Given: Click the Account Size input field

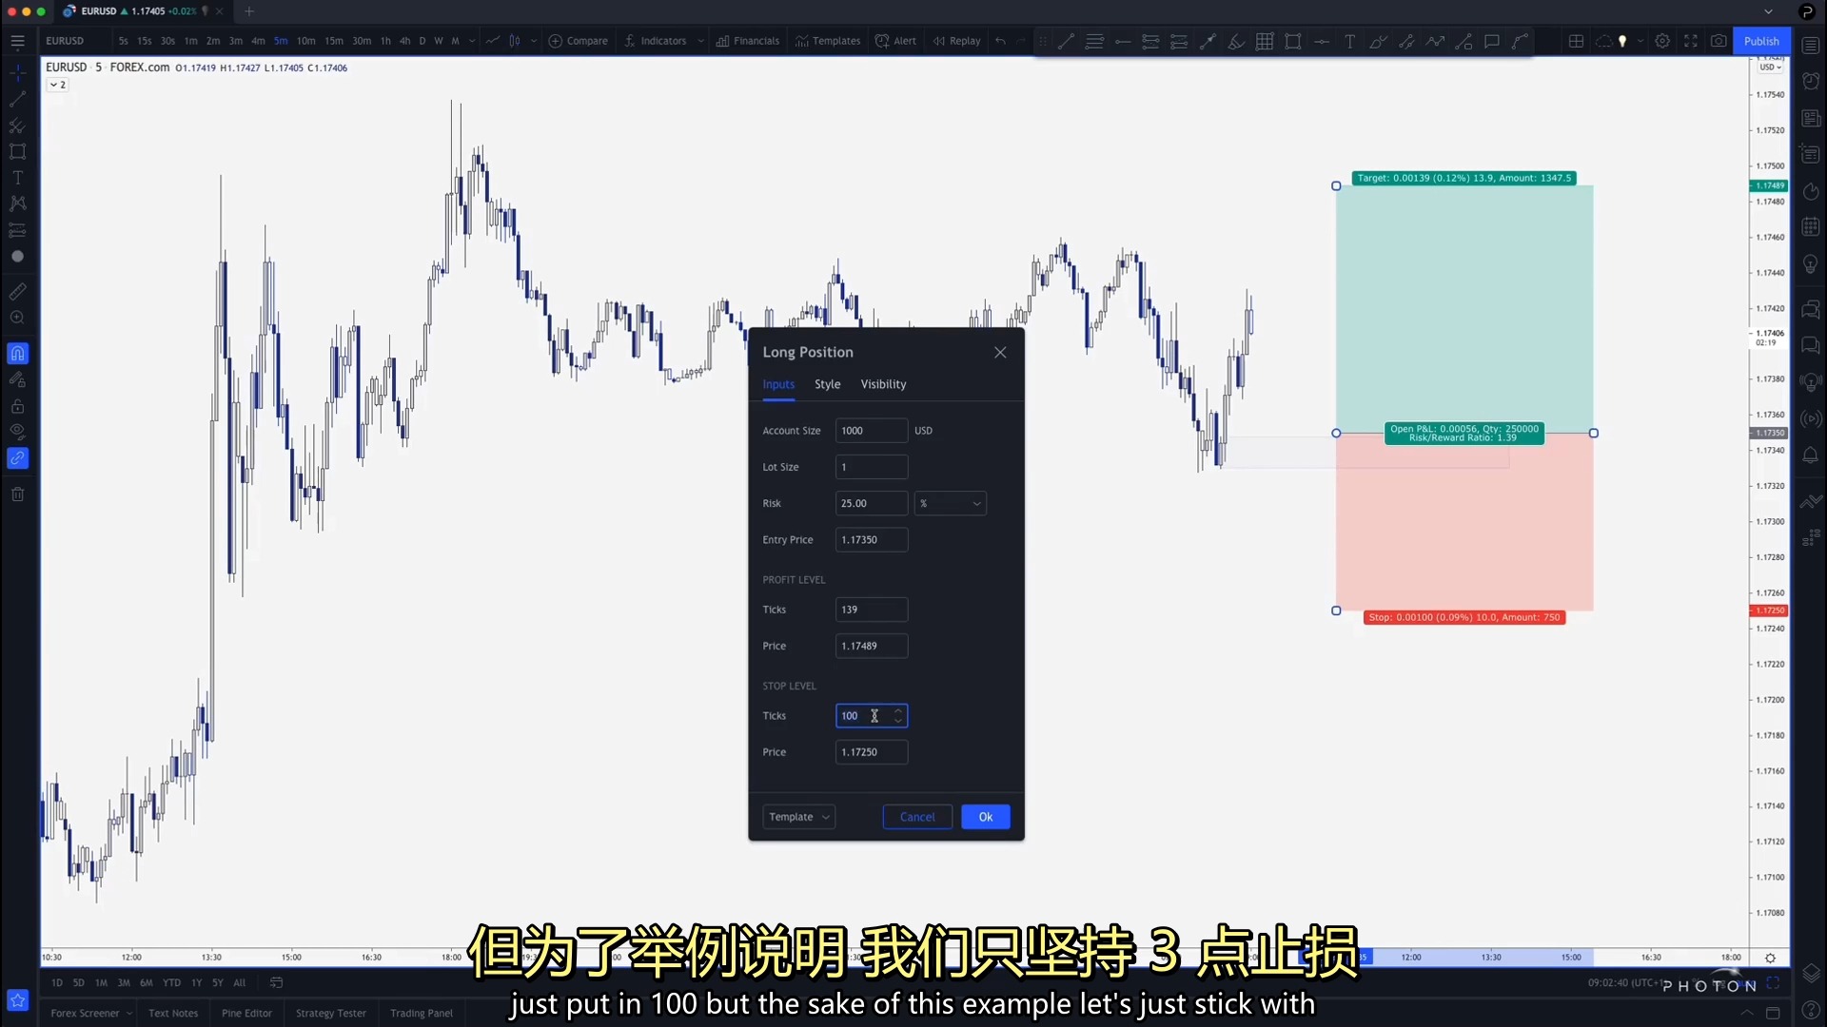Looking at the screenshot, I should click(x=871, y=430).
